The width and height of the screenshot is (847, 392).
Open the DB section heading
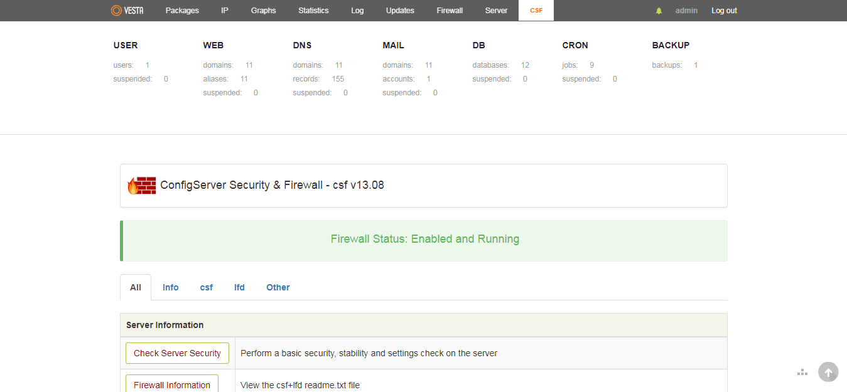pos(479,45)
